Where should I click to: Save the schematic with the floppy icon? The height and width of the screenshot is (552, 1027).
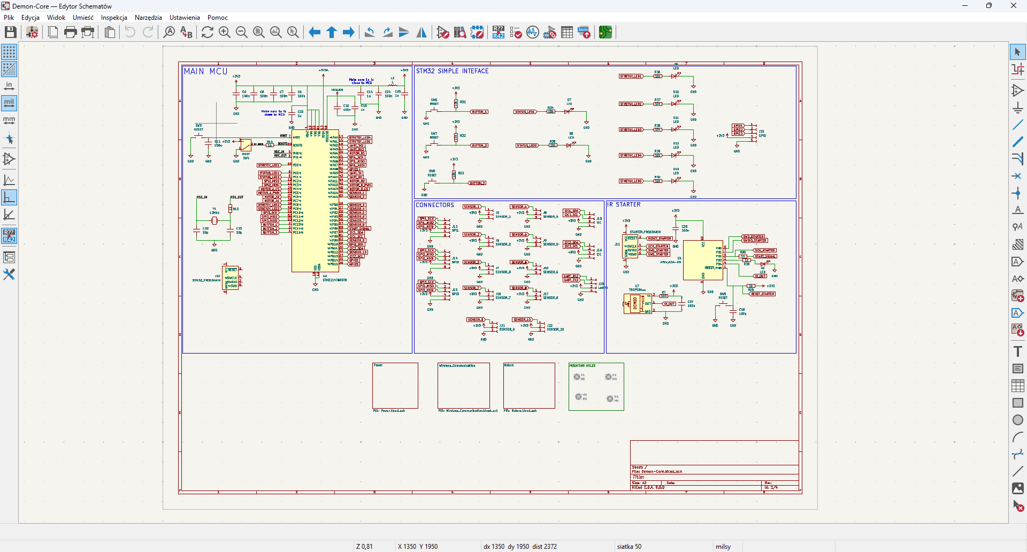coord(10,33)
